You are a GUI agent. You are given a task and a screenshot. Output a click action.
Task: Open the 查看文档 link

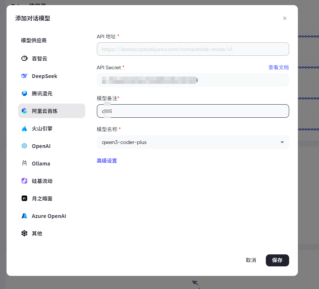click(x=279, y=67)
